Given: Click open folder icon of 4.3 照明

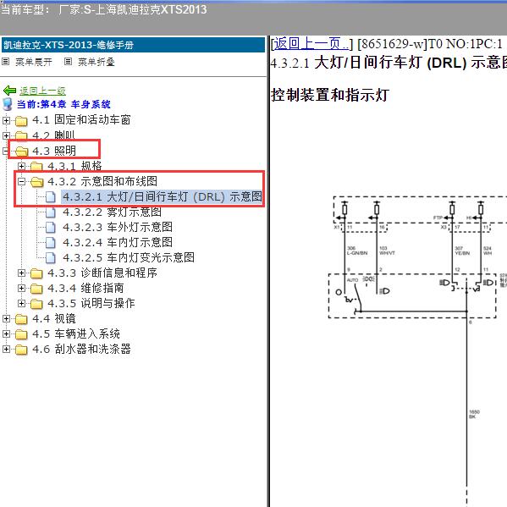Looking at the screenshot, I should (21, 151).
